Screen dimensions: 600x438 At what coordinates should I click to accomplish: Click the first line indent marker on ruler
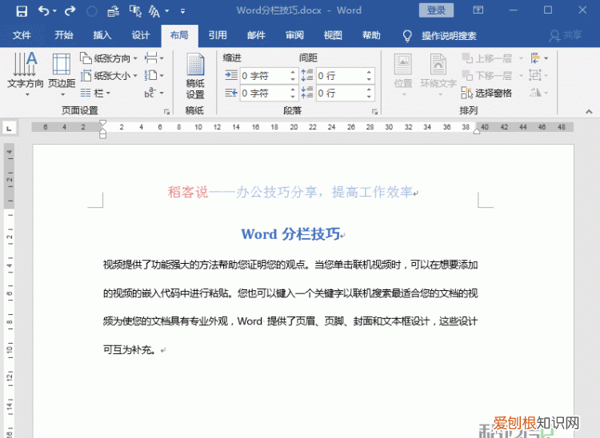[x=102, y=124]
